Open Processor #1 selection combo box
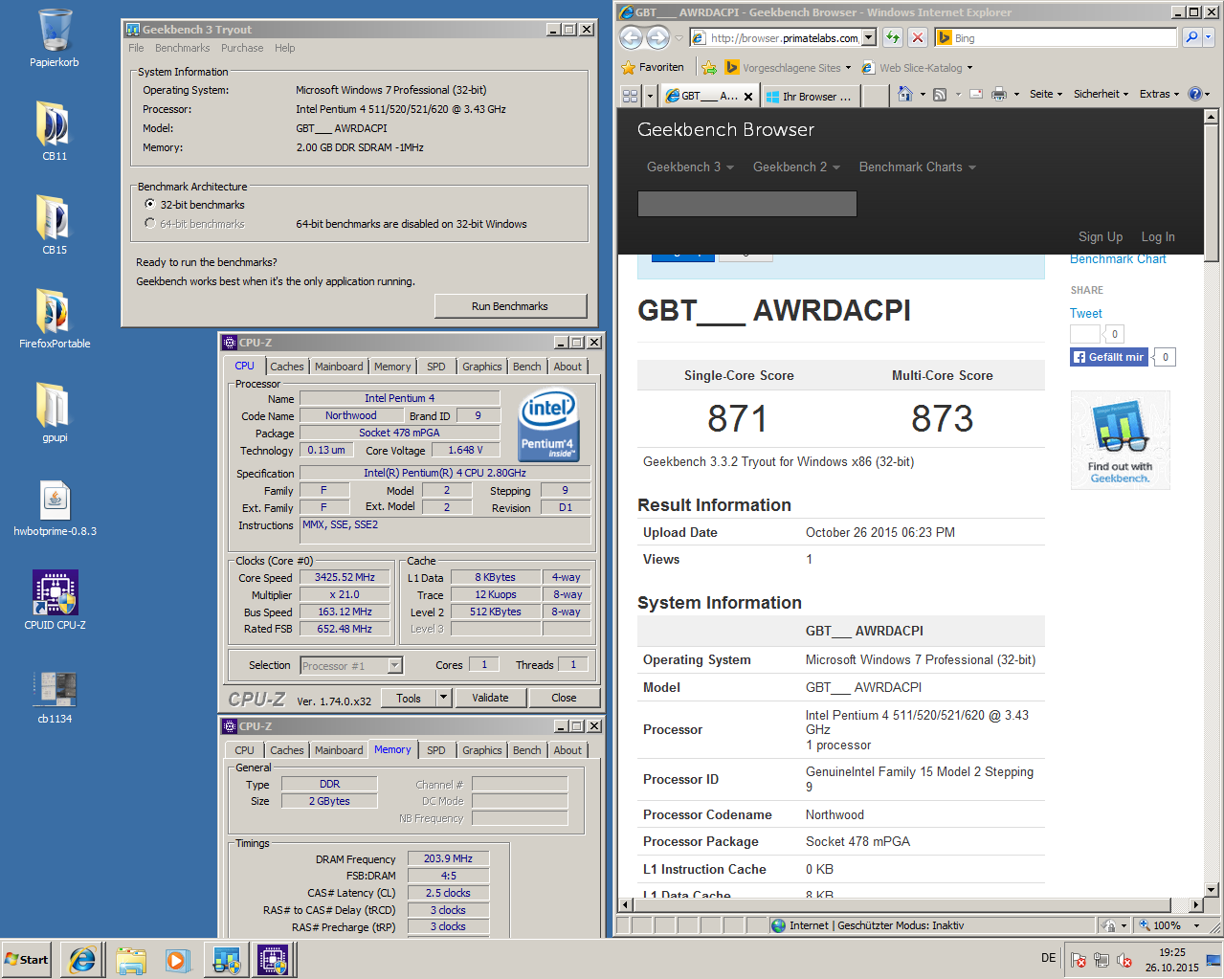Screen dimensions: 1224x979 click(351, 666)
